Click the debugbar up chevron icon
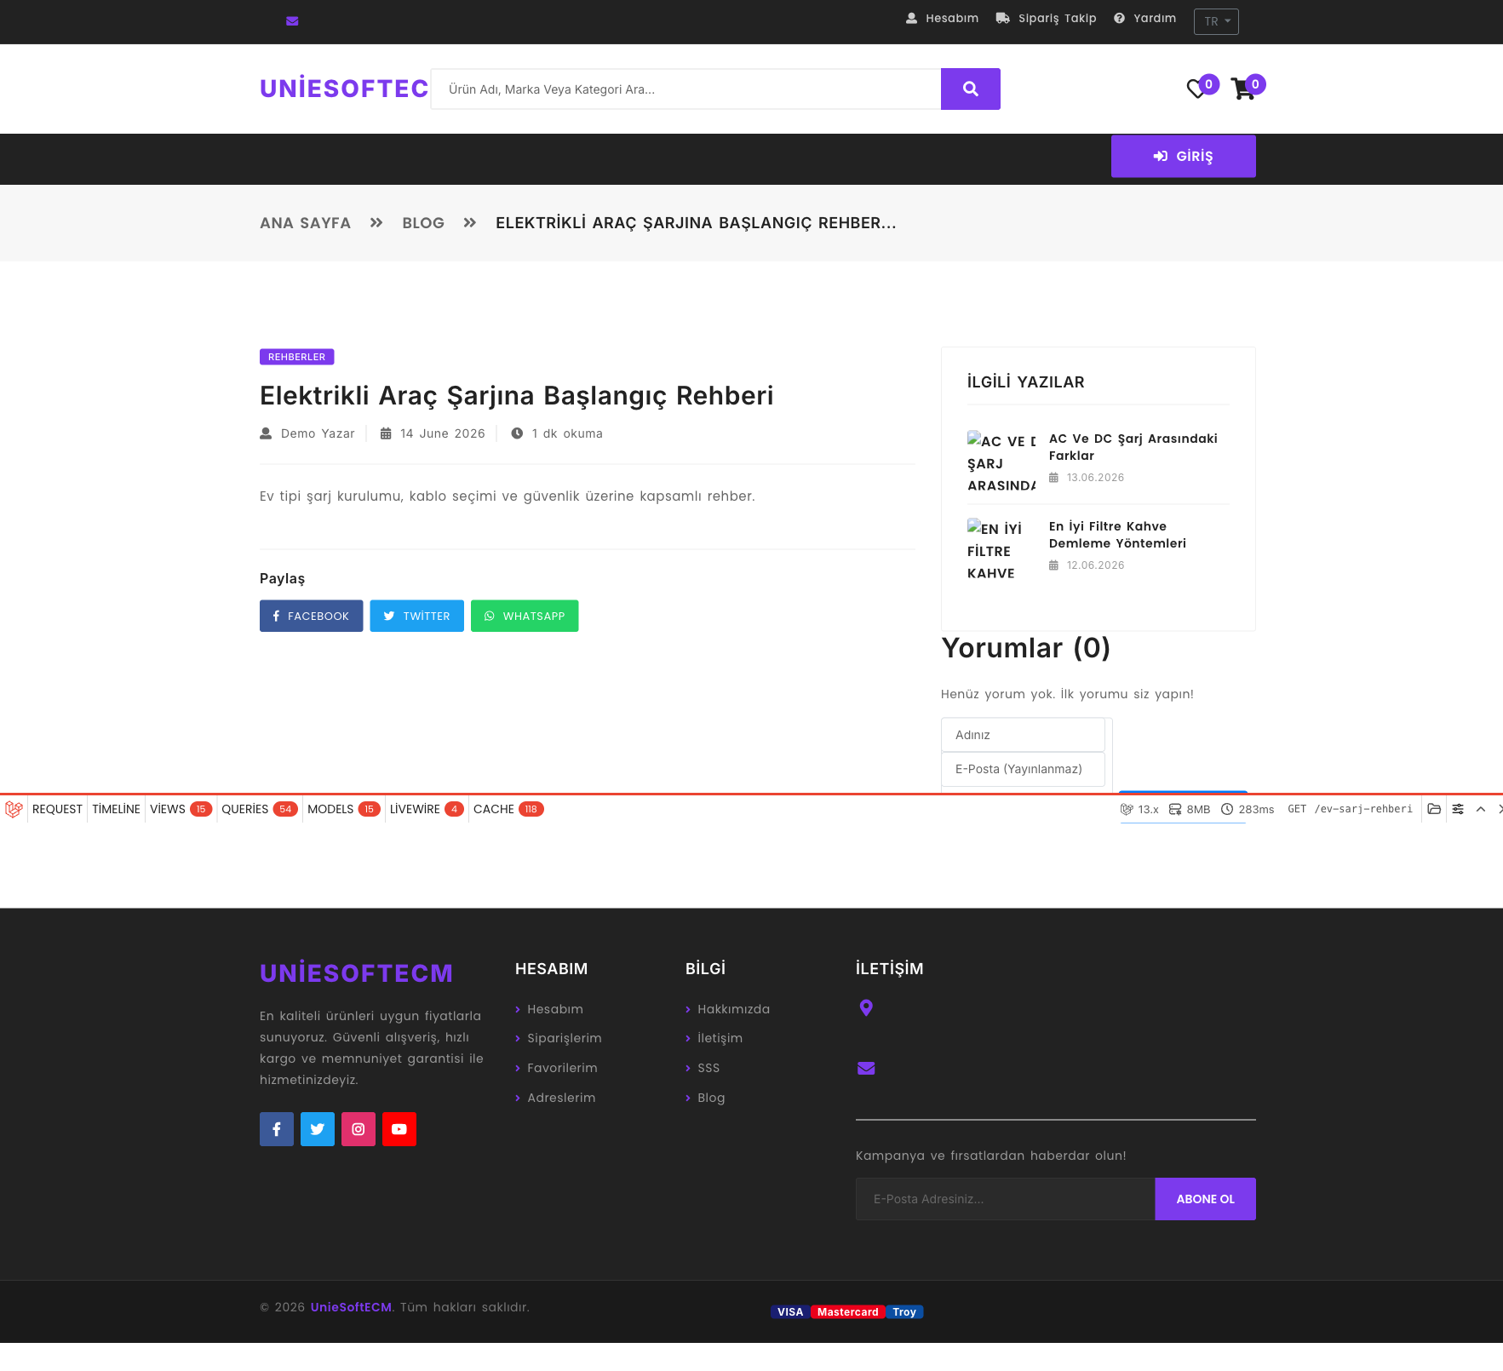Screen dimensions: 1503x1371 (x=1481, y=809)
